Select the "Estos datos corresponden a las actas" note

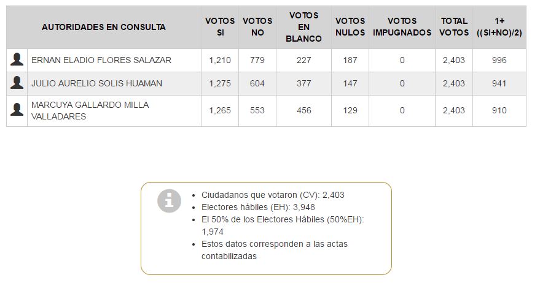coord(274,244)
